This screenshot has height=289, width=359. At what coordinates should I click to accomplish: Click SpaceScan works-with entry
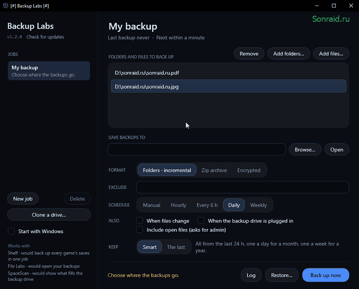[x=45, y=276]
